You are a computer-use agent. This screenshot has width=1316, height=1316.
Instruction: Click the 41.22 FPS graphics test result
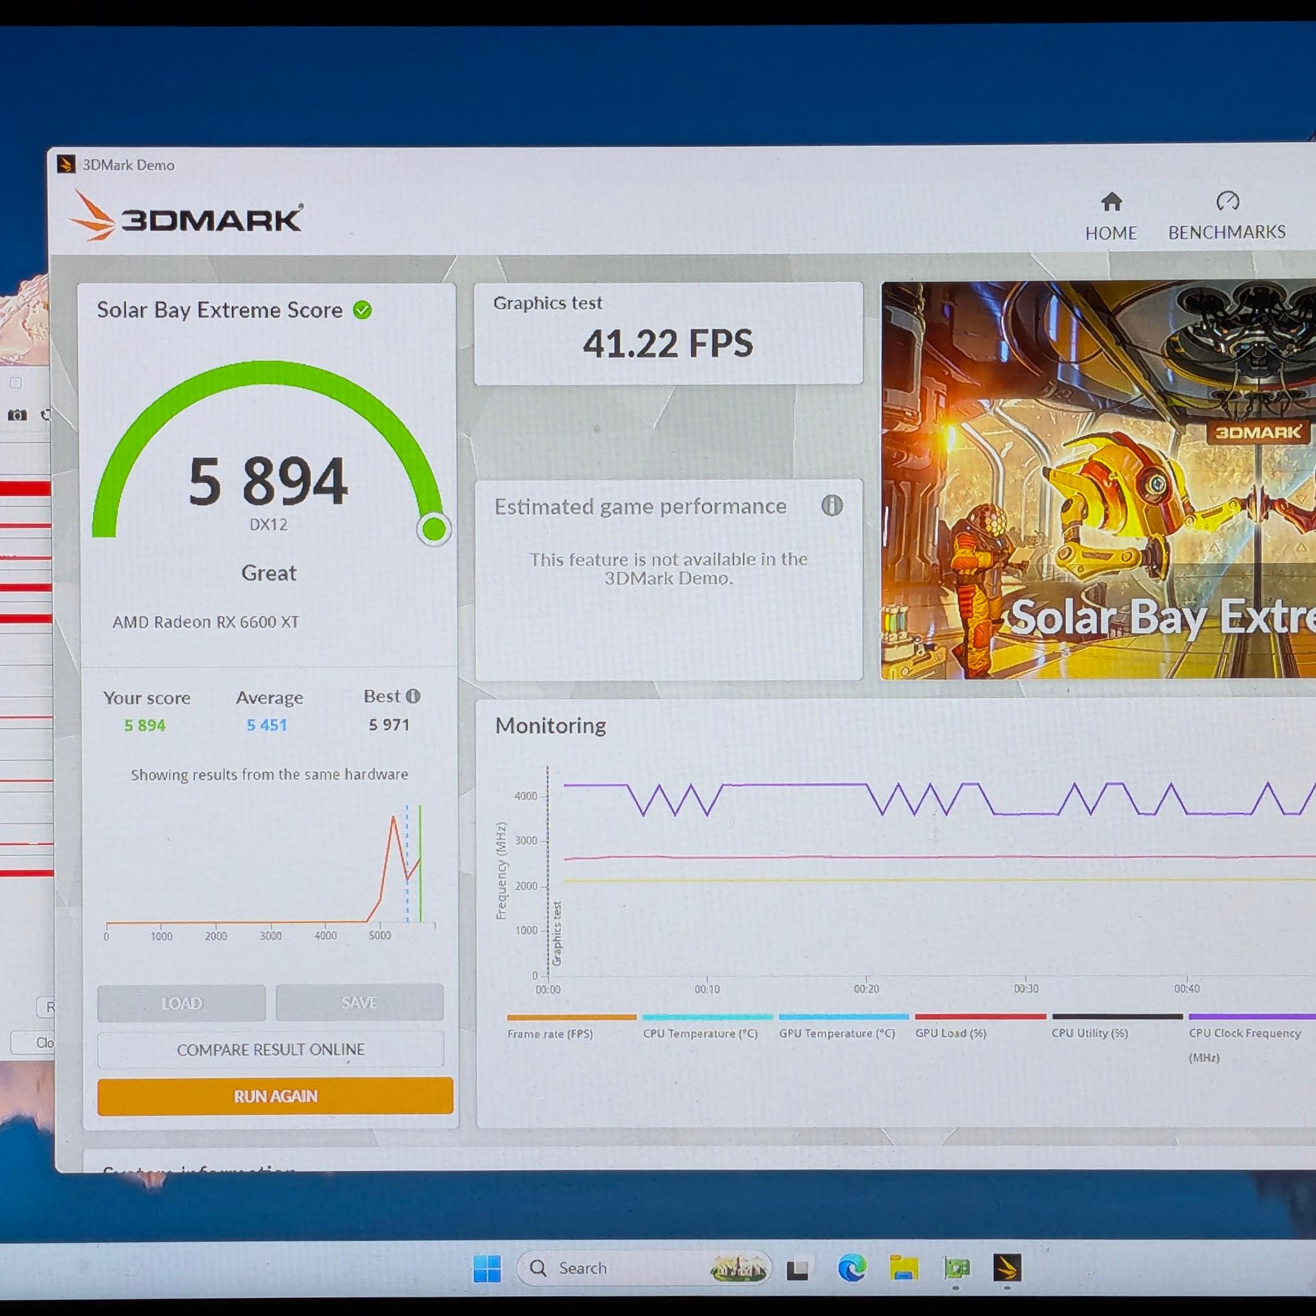click(668, 343)
